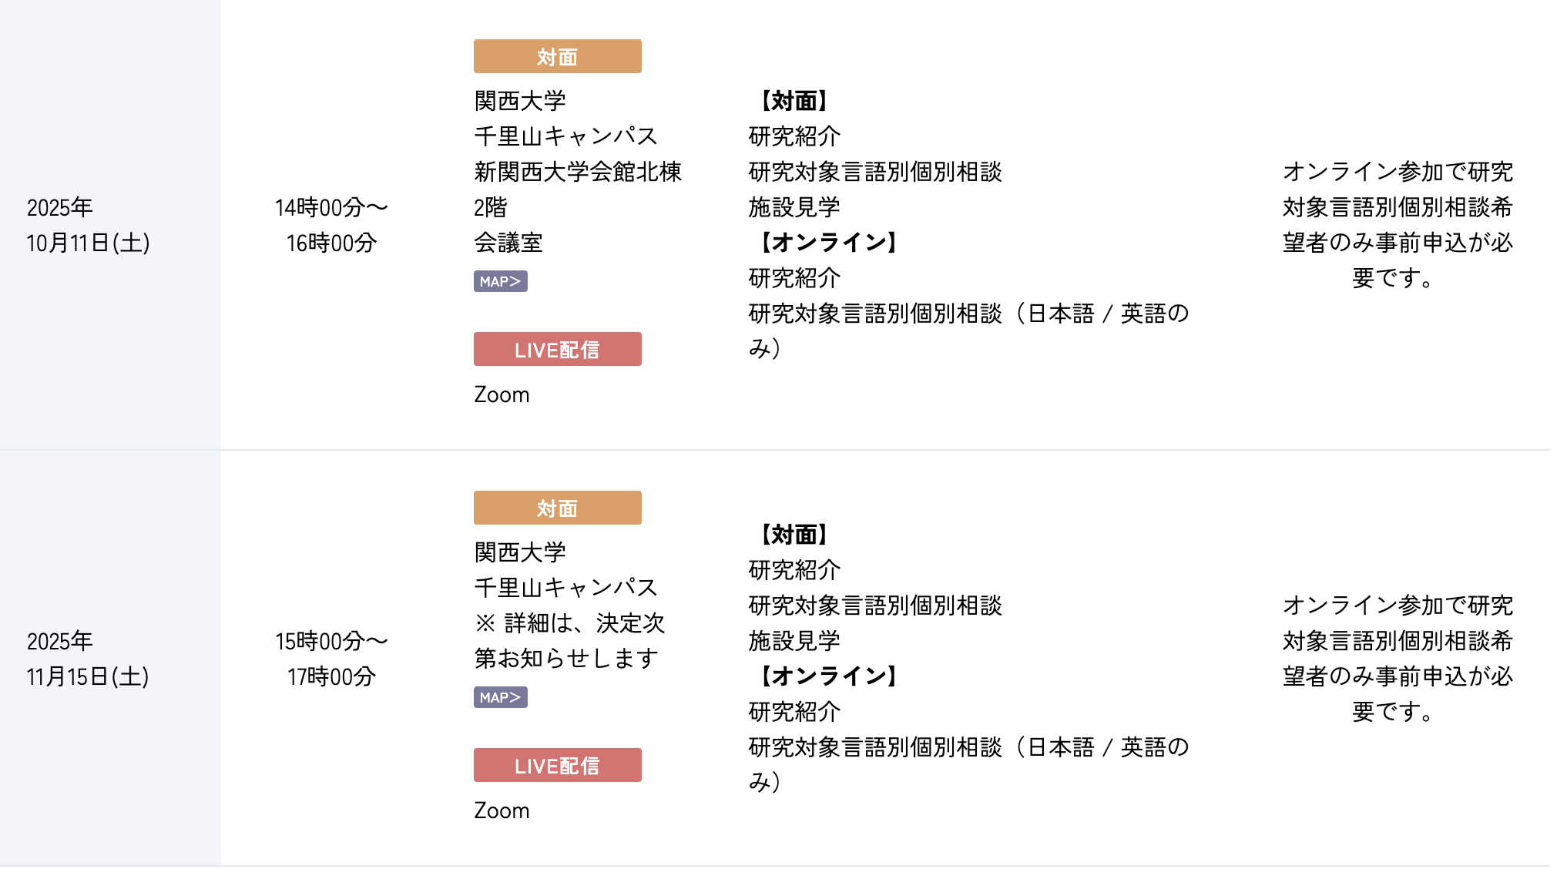The image size is (1567, 869).
Task: Click the 対面 badge in the October 11 row
Action: click(557, 56)
